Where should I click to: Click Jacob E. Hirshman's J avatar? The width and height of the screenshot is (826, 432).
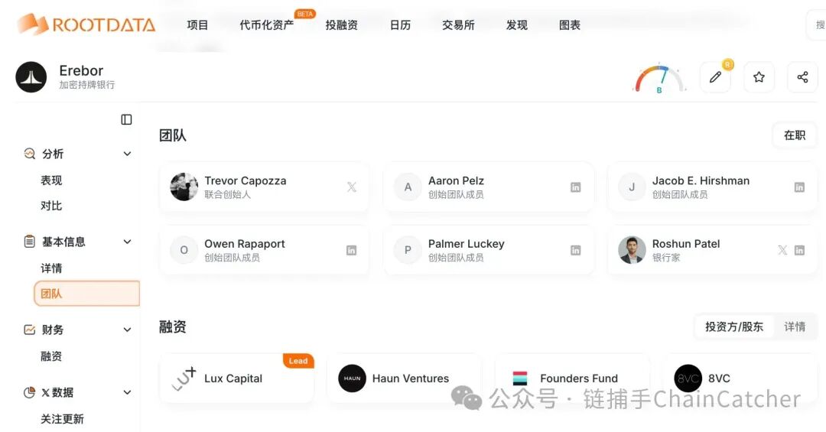(x=632, y=187)
